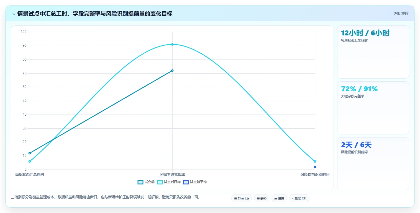Select the 72% / 91% metric card

[x=373, y=108]
